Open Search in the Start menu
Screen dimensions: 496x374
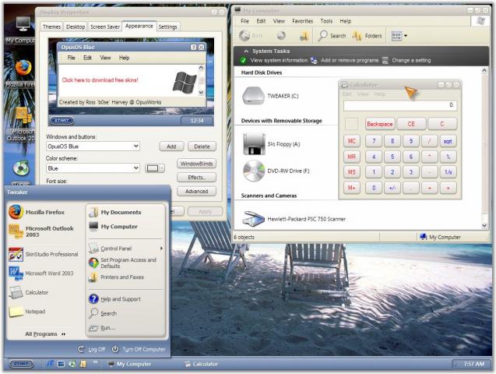point(103,313)
